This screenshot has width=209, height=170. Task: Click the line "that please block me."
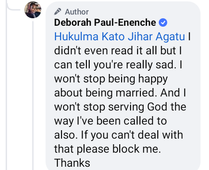click(x=108, y=149)
